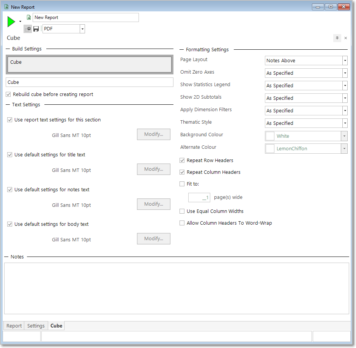Save the report with the floppy disk icon

tap(36, 29)
